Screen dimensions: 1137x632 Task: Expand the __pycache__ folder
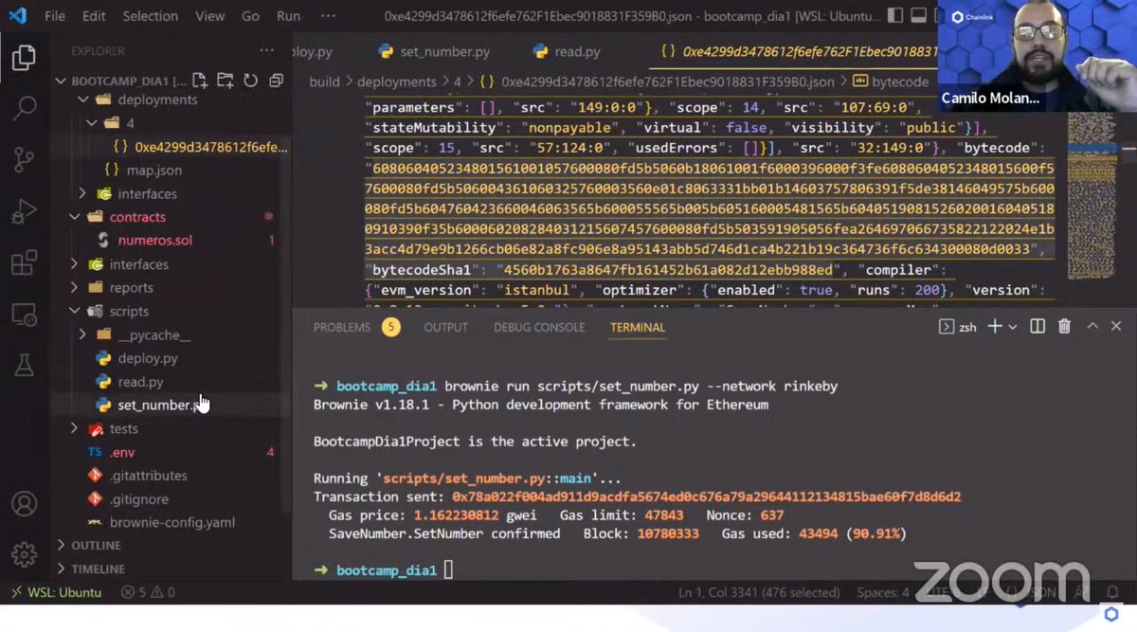153,334
